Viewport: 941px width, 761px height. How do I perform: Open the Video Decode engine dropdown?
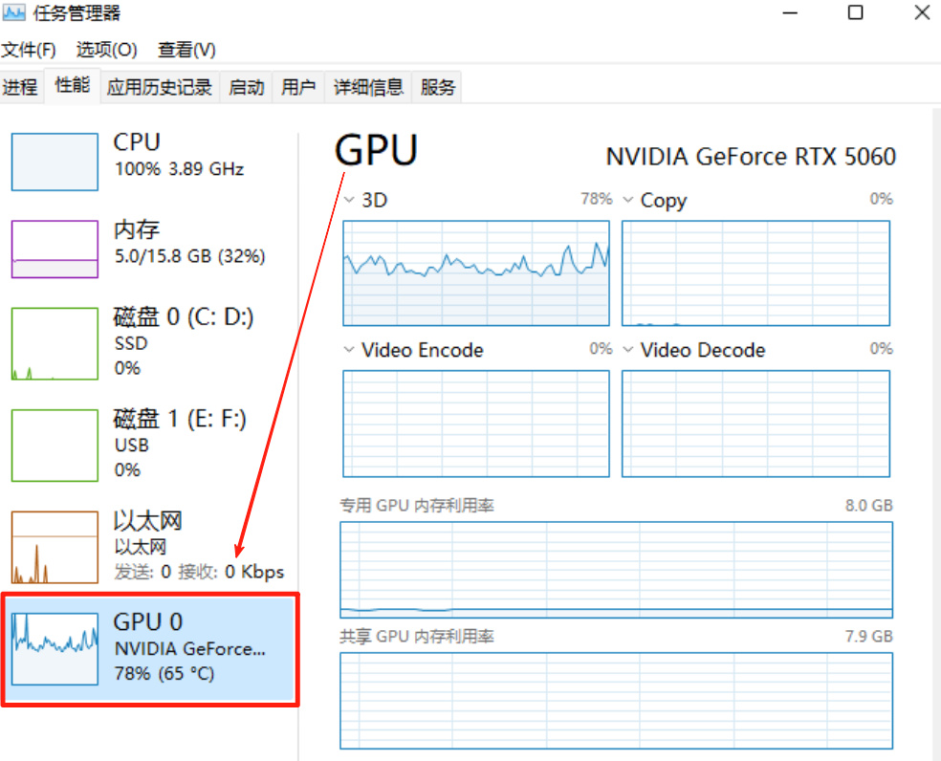(x=628, y=351)
